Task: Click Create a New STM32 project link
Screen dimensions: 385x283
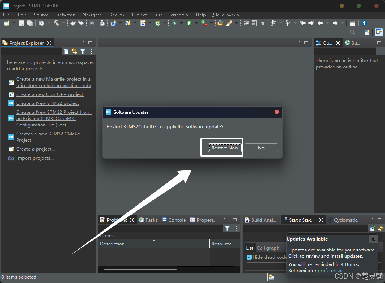Action: click(48, 103)
